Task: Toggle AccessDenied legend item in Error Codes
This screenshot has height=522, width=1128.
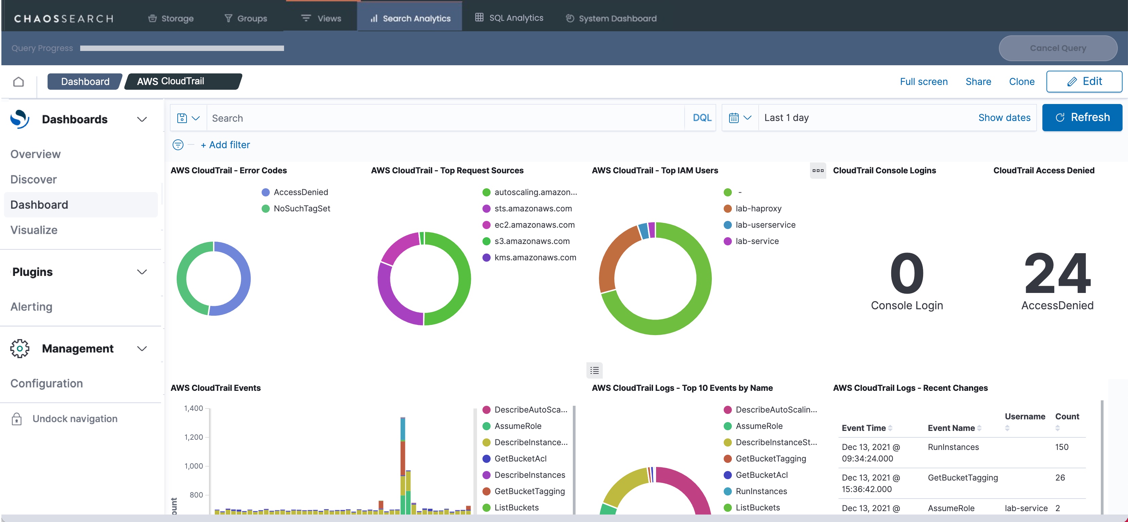Action: (x=300, y=192)
